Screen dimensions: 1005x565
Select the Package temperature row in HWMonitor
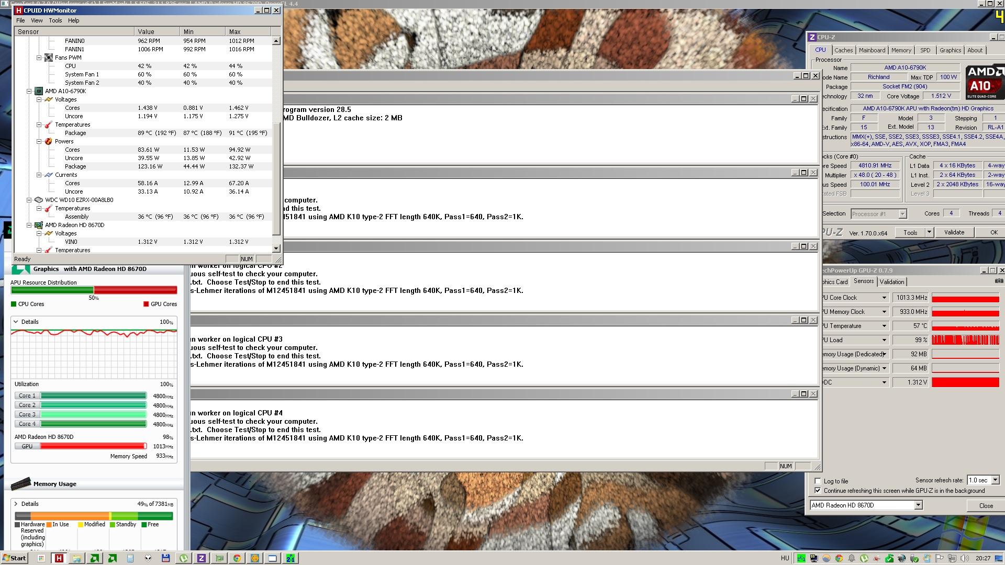coord(144,133)
